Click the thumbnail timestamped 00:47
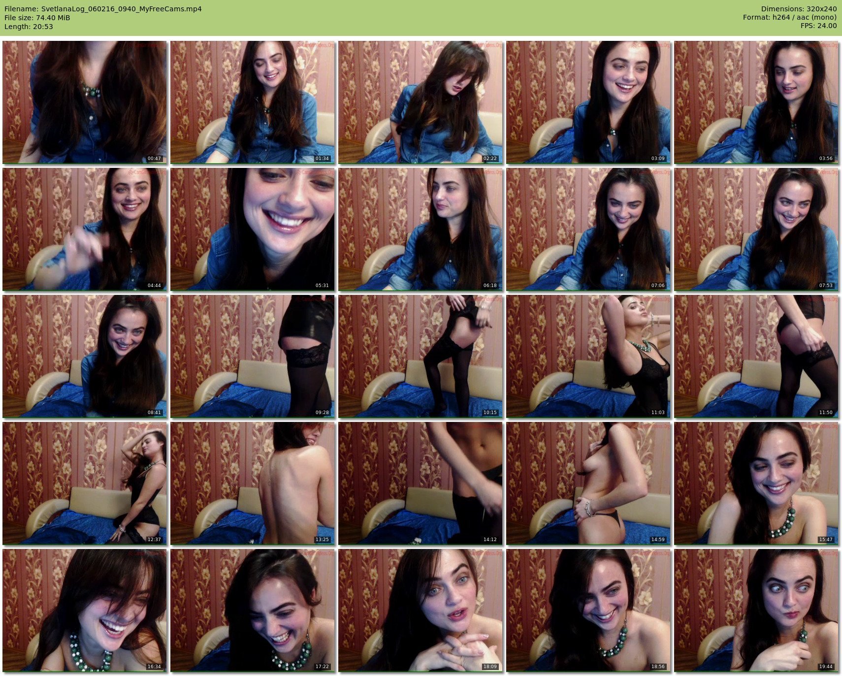This screenshot has height=676, width=842. point(85,102)
